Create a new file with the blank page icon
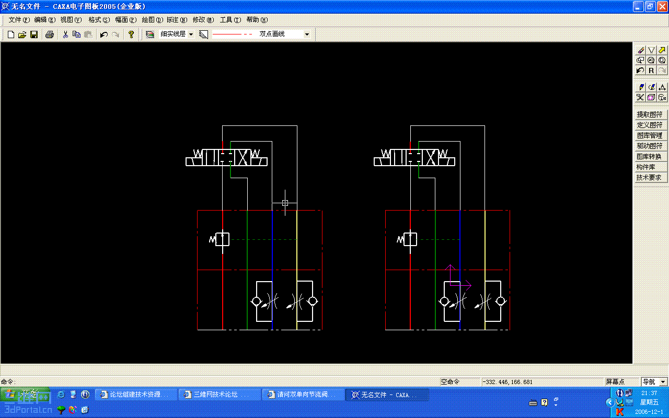The height and width of the screenshot is (418, 669). coord(10,34)
